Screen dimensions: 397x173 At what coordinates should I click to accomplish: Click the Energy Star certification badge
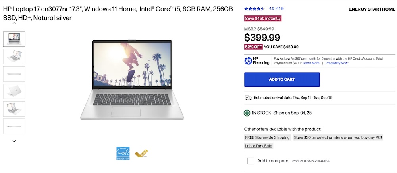point(123,153)
